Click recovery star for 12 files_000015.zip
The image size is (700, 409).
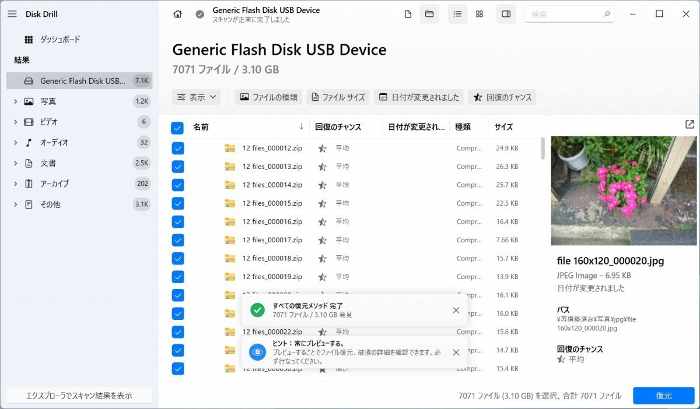point(322,203)
